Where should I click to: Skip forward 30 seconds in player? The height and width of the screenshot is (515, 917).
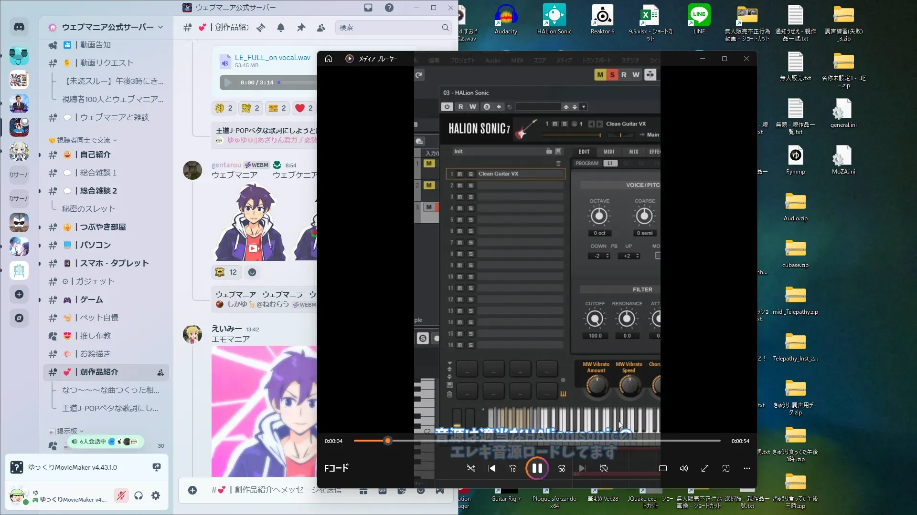click(x=562, y=468)
